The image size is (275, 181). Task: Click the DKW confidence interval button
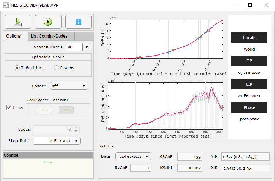(66, 110)
